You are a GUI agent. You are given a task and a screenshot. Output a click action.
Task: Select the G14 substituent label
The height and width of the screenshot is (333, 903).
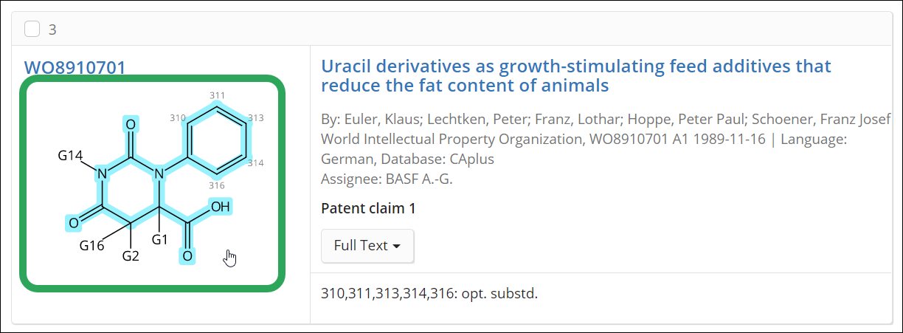(72, 155)
